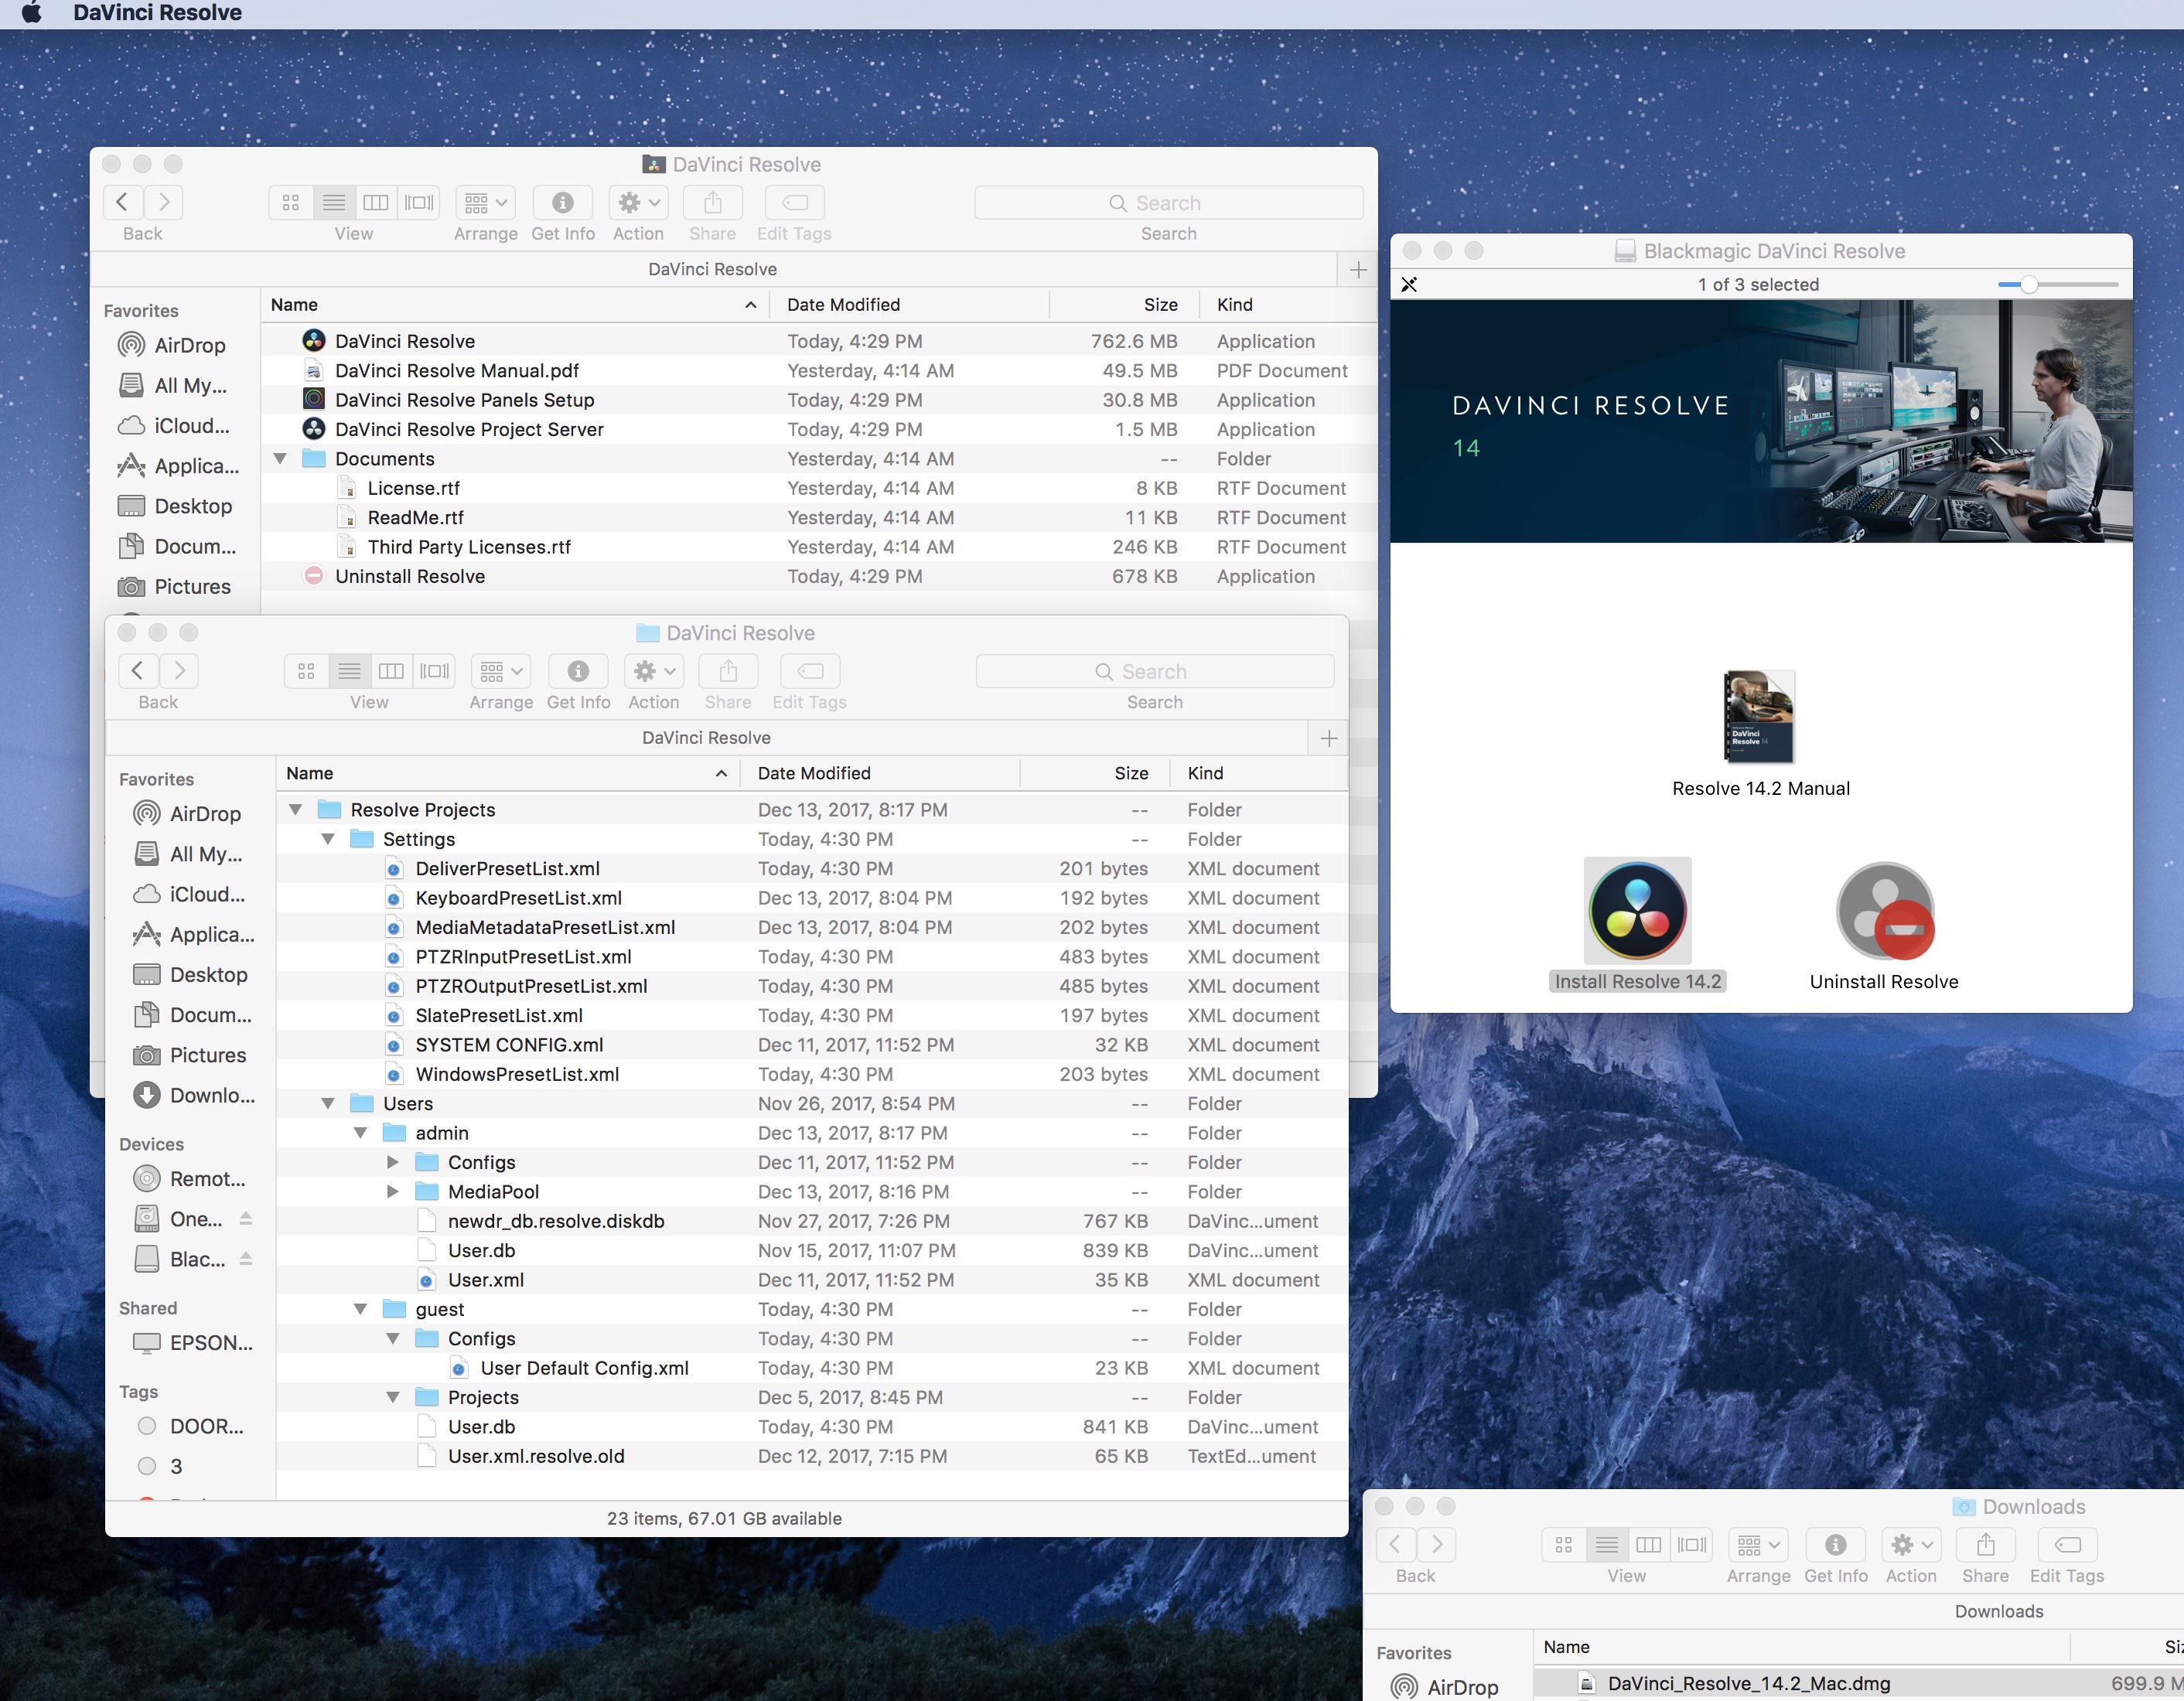
Task: Click Get Info in front Finder window
Action: (x=578, y=671)
